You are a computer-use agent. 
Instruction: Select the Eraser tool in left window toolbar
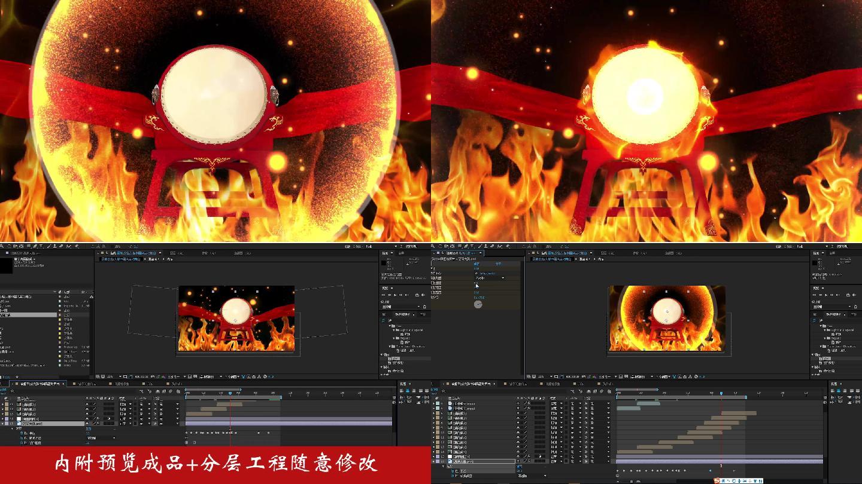pyautogui.click(x=61, y=246)
